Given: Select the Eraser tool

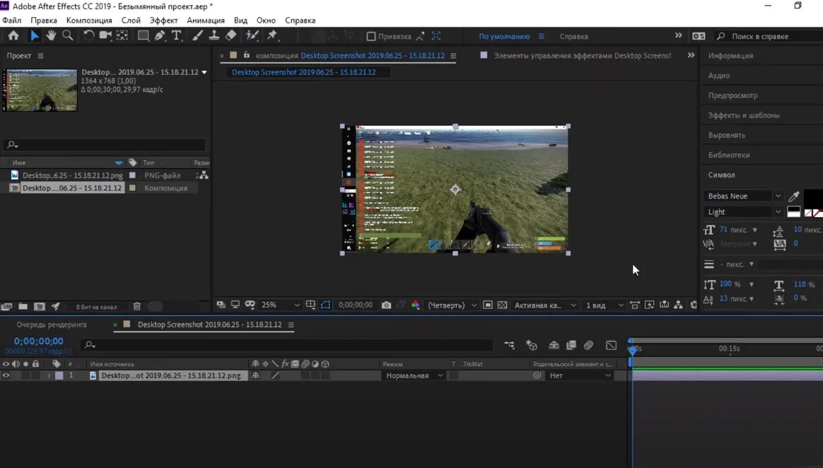Looking at the screenshot, I should [x=230, y=35].
